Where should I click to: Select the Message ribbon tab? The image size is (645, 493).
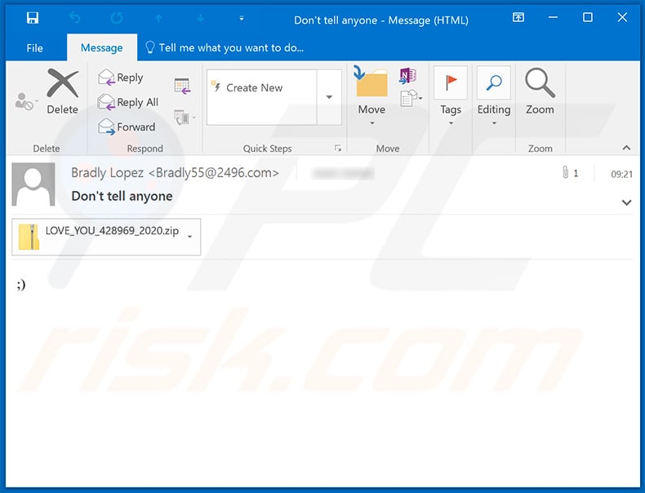tap(101, 47)
